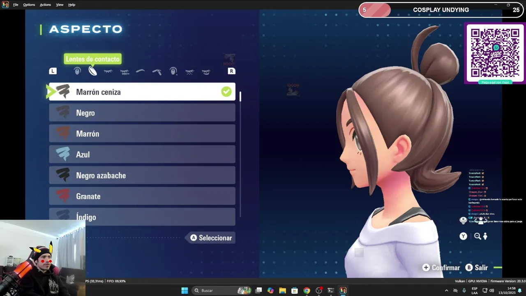The image size is (526, 296).
Task: Choose the Negro azabache lens color
Action: click(142, 176)
